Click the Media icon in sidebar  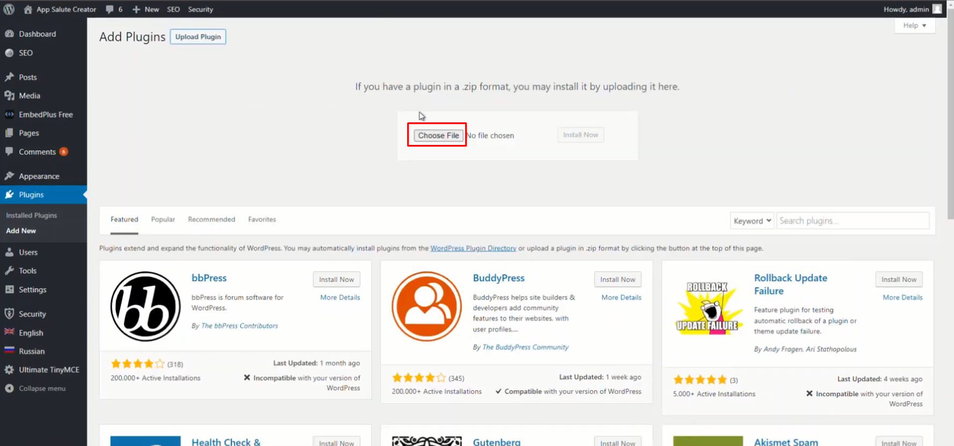tap(9, 96)
